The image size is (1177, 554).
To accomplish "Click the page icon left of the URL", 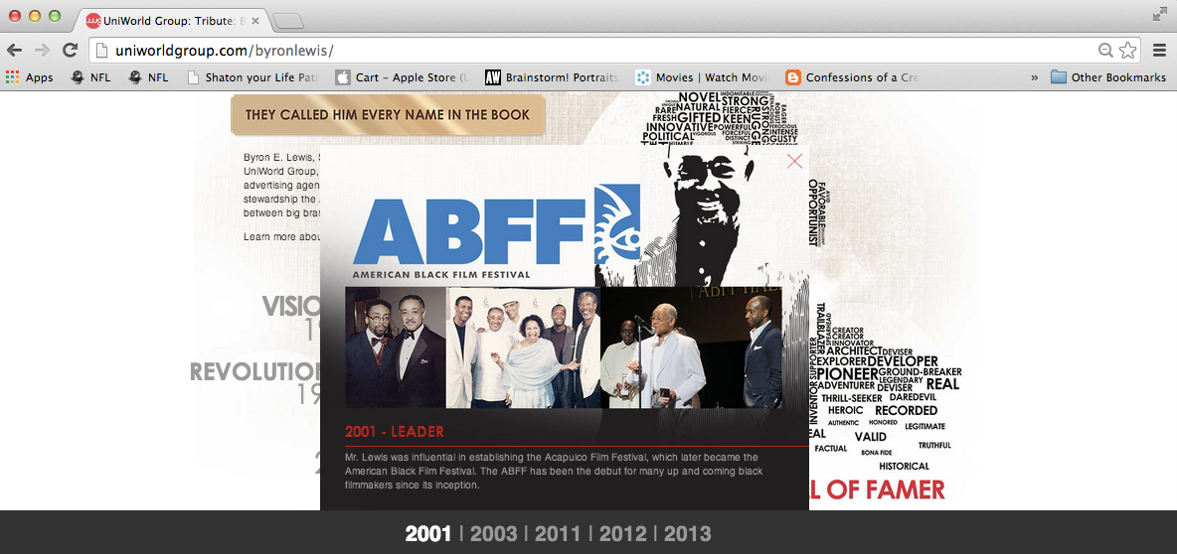I will [x=102, y=51].
